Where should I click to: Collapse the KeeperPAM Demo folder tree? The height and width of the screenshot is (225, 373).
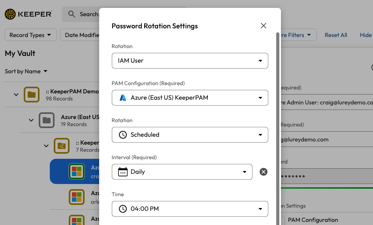tap(16, 95)
